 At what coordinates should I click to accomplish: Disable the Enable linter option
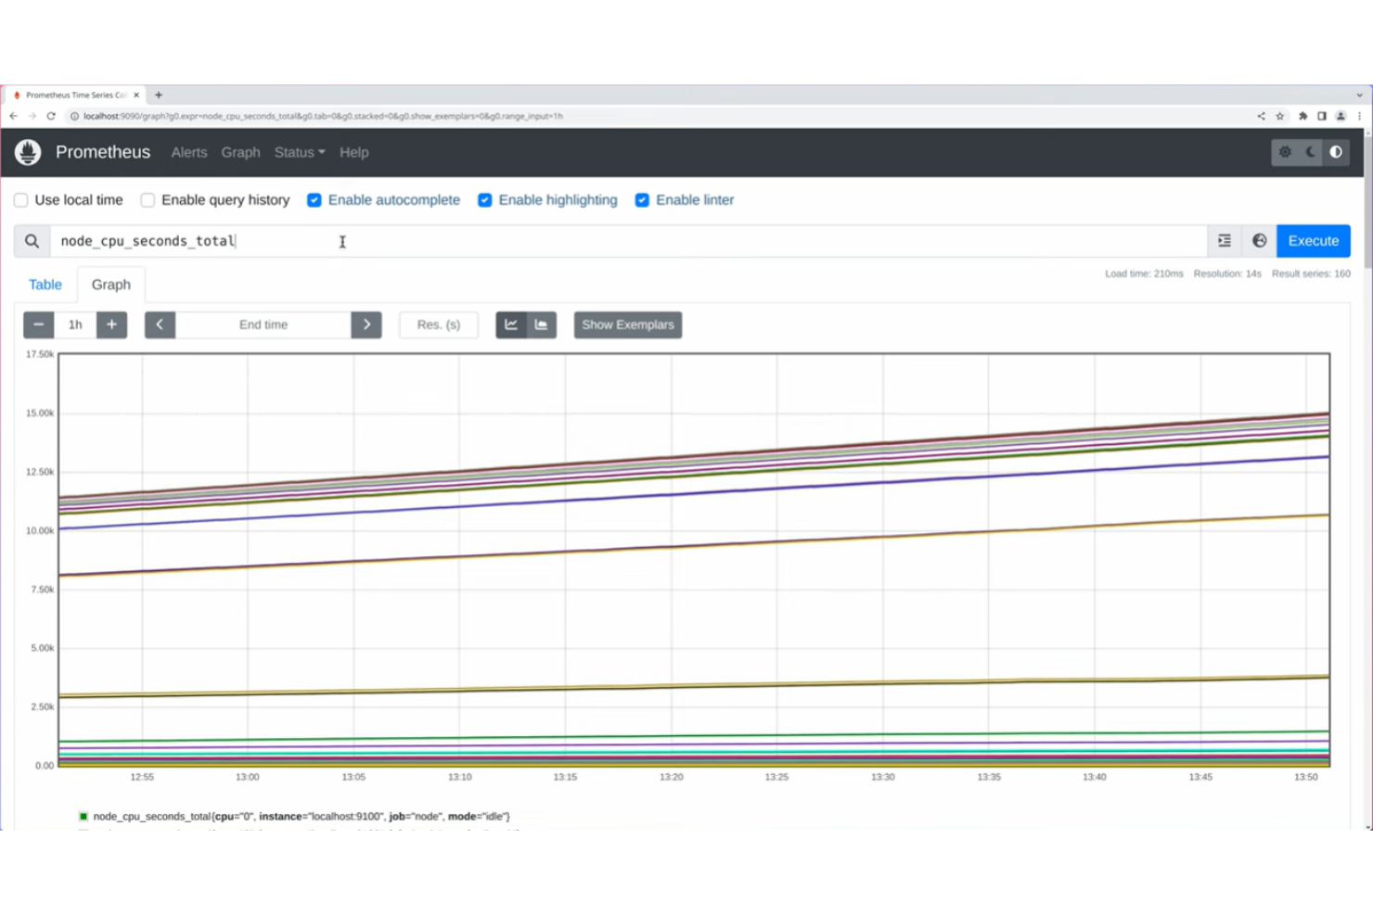[642, 199]
